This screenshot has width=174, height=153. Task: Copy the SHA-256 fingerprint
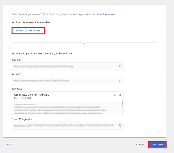click(x=120, y=125)
